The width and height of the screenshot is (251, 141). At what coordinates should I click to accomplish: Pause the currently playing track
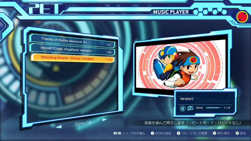(x=182, y=108)
